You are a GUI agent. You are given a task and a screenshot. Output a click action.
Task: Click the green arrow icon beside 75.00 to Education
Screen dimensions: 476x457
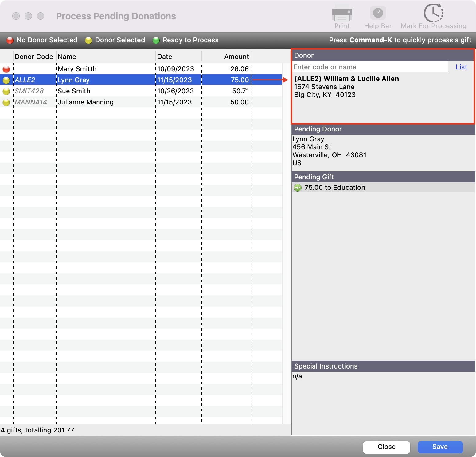297,187
